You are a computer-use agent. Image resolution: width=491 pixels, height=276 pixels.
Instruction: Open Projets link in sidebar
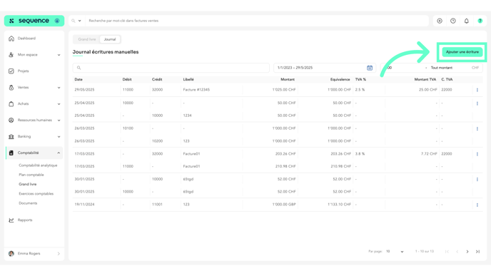point(23,71)
